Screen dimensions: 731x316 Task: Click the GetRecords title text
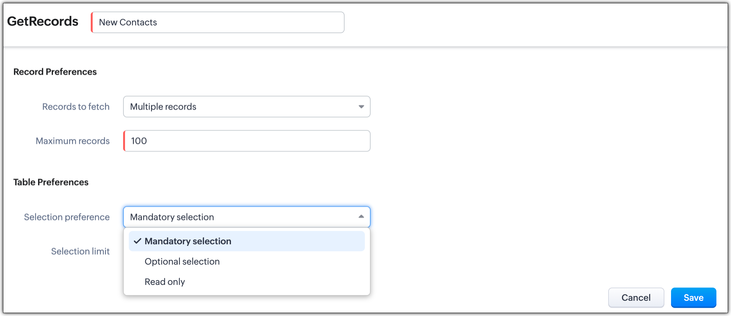pyautogui.click(x=43, y=21)
